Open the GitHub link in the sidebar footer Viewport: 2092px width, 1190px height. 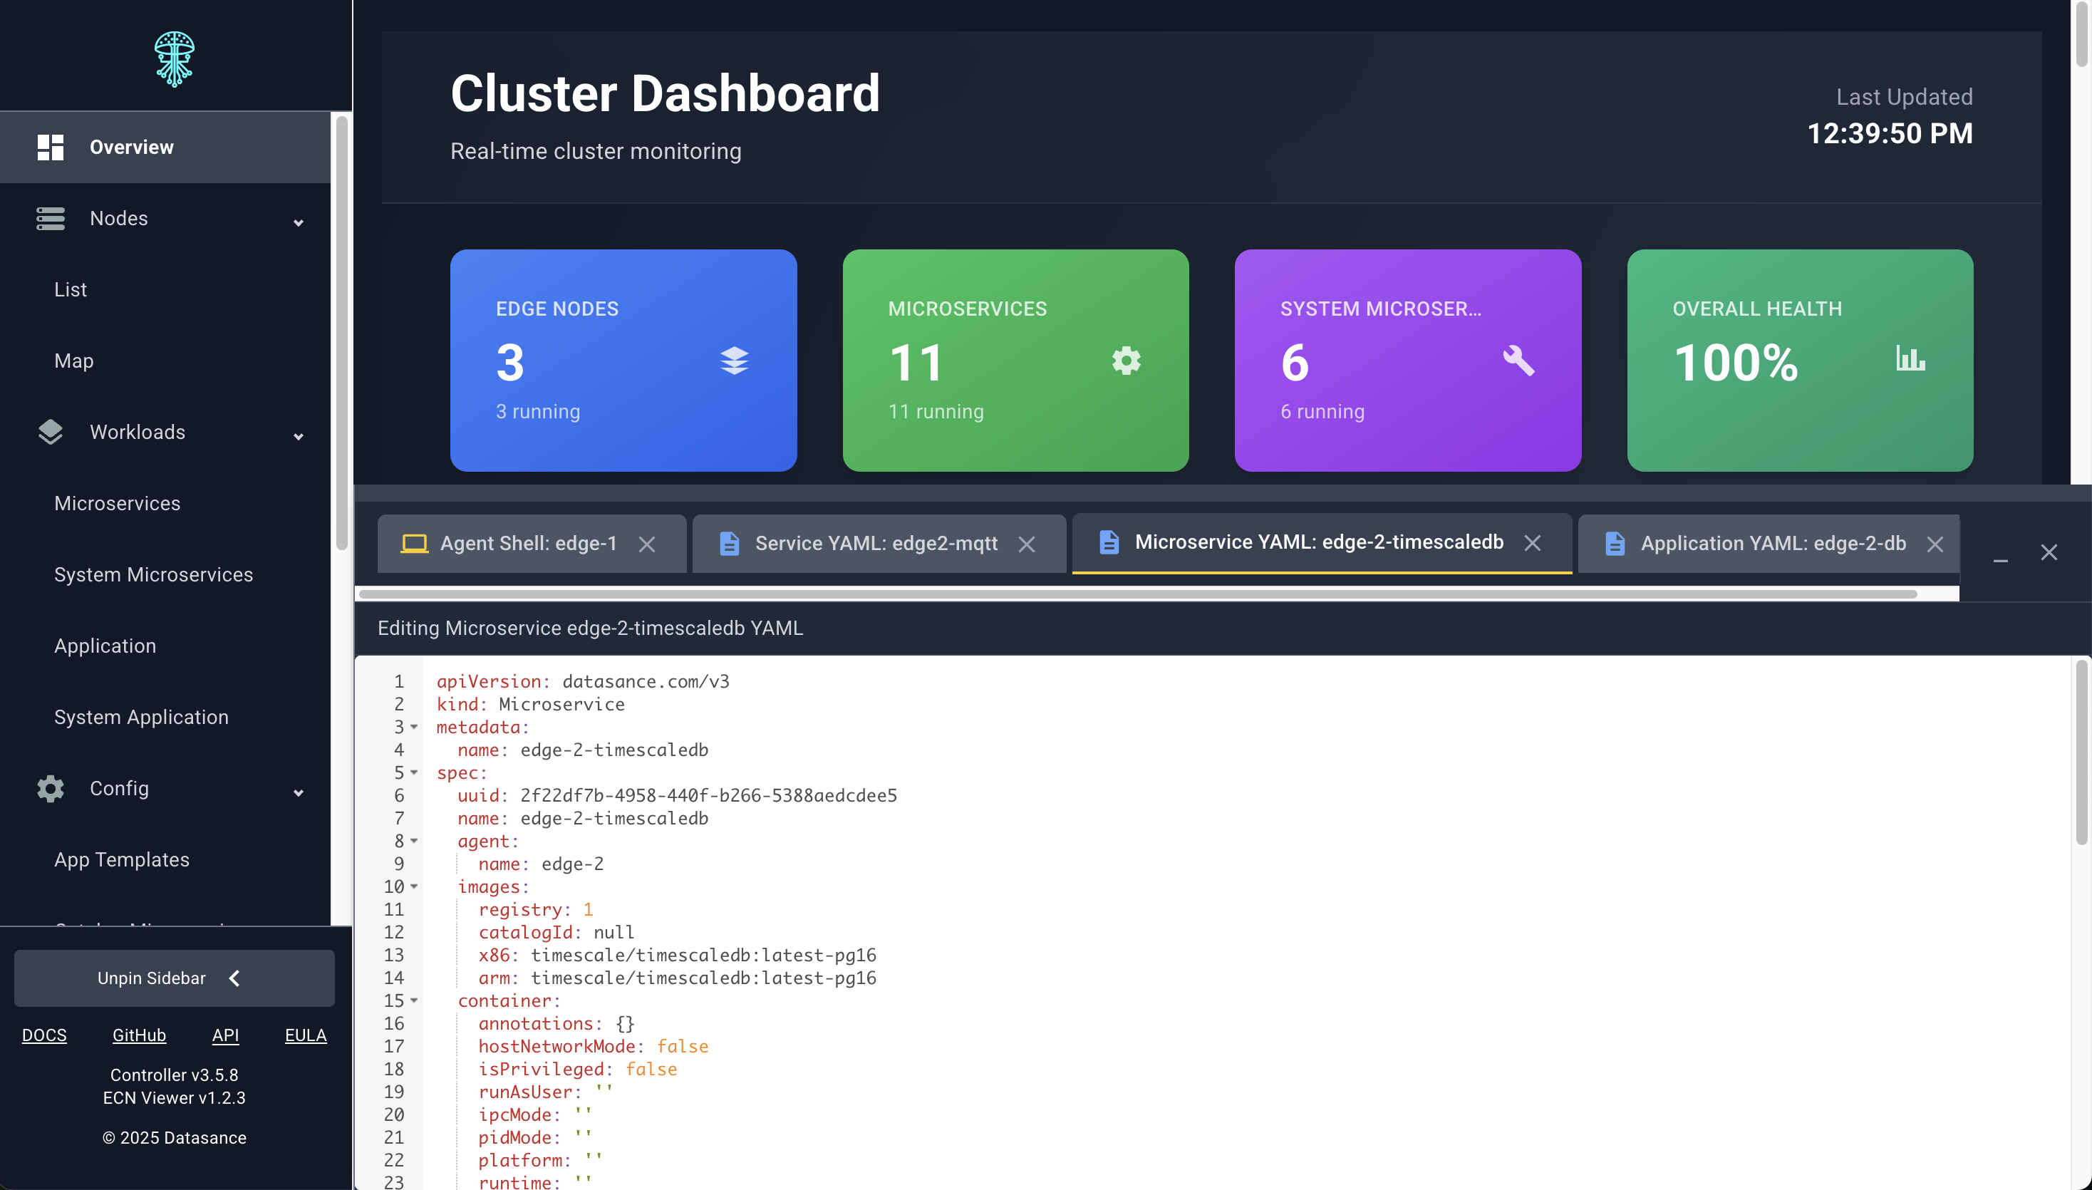tap(139, 1035)
